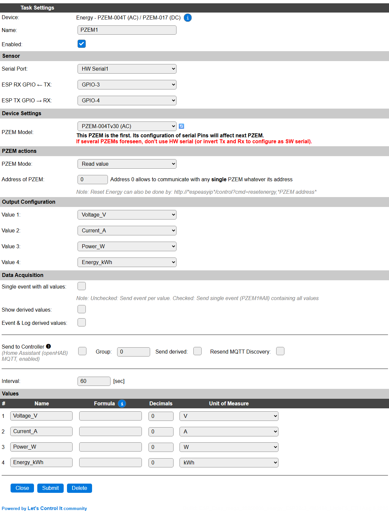Open Formula help info icon
This screenshot has height=511, width=389.
(x=122, y=403)
